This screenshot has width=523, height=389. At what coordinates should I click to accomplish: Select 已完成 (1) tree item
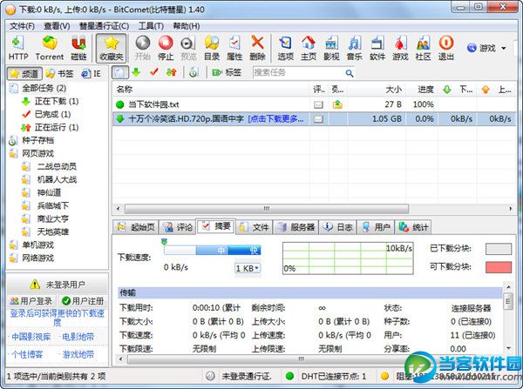click(52, 114)
